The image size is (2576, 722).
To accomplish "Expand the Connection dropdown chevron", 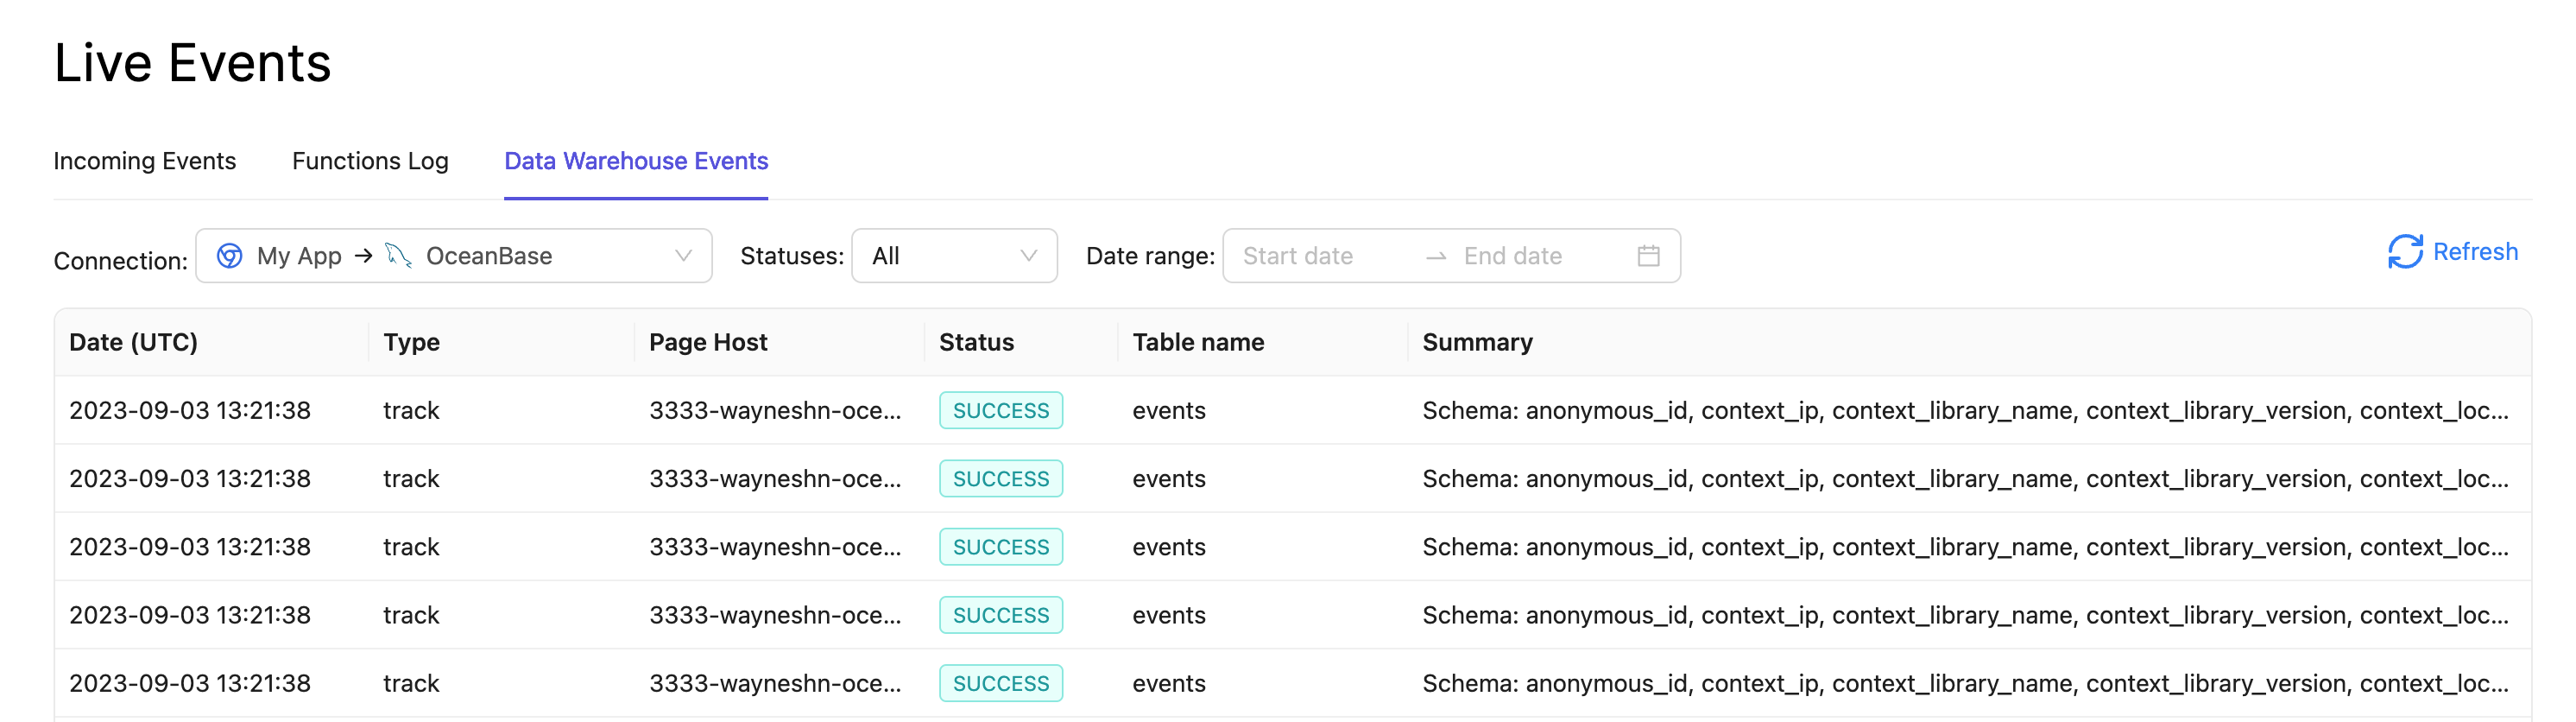I will 684,256.
